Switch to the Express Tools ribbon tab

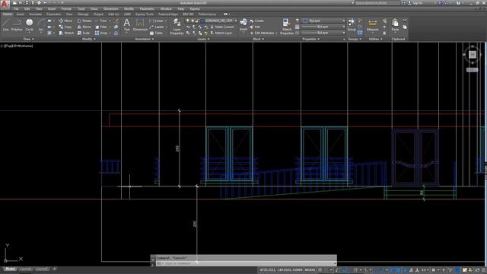(145, 14)
